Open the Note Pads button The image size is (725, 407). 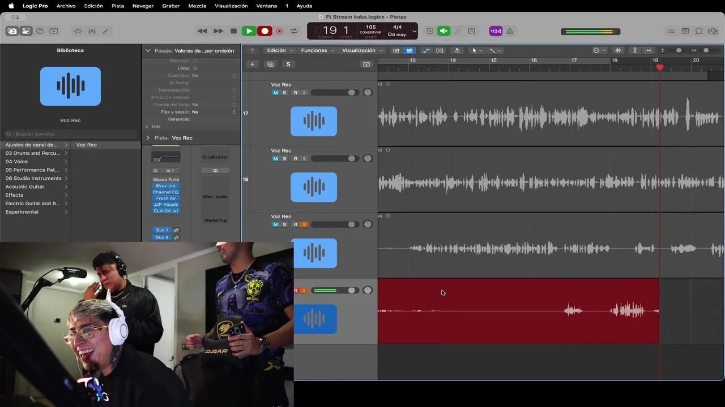tap(685, 31)
